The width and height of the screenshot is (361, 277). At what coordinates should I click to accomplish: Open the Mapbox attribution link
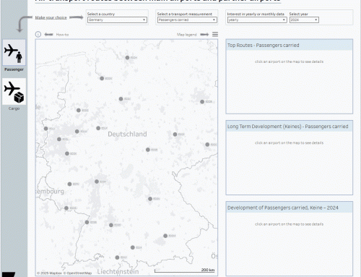[49, 273]
